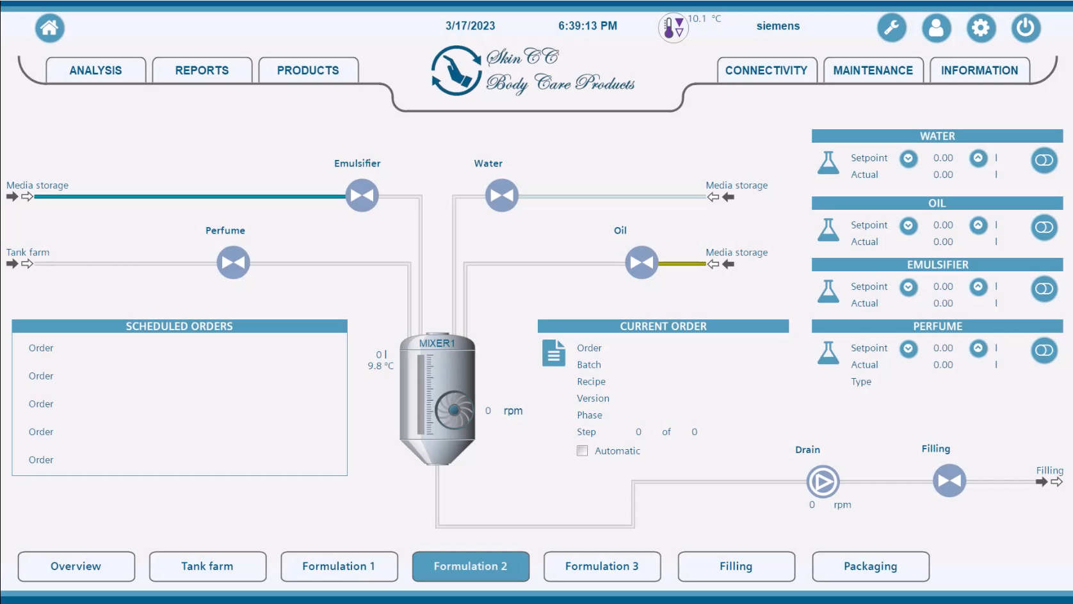Decrease the Water setpoint with down arrow

pyautogui.click(x=908, y=158)
